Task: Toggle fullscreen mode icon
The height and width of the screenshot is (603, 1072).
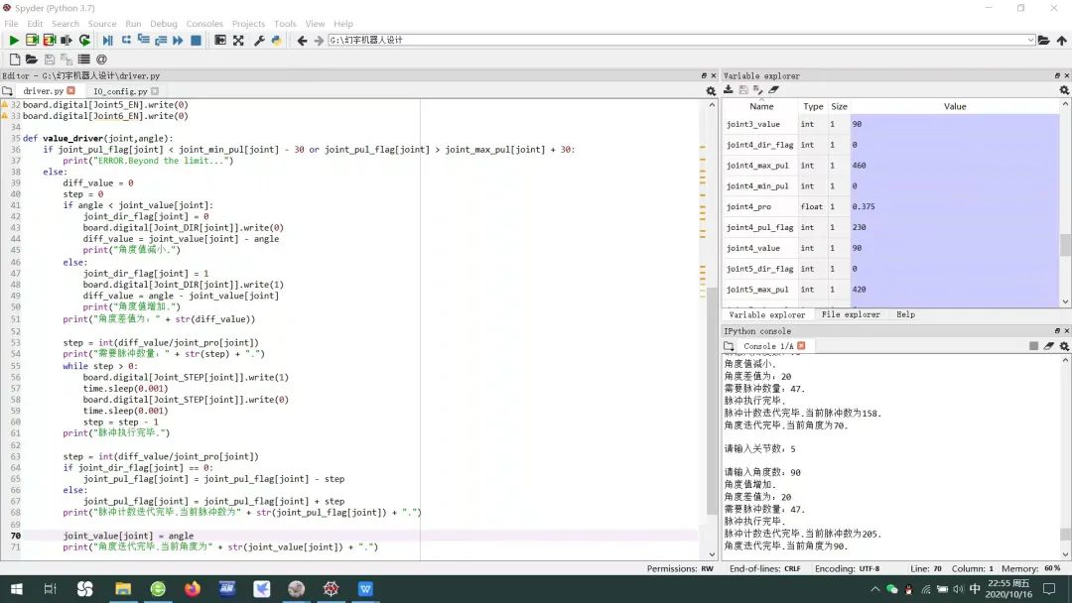Action: (x=238, y=41)
